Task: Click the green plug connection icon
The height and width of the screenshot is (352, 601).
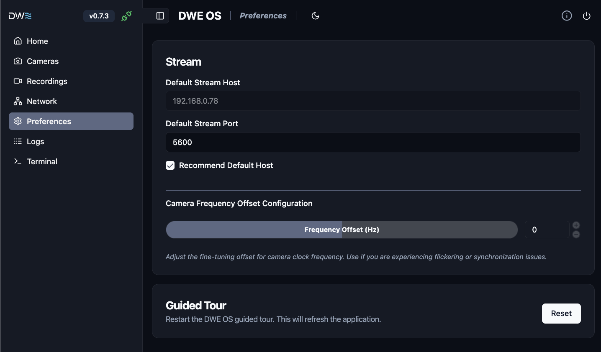Action: 126,16
